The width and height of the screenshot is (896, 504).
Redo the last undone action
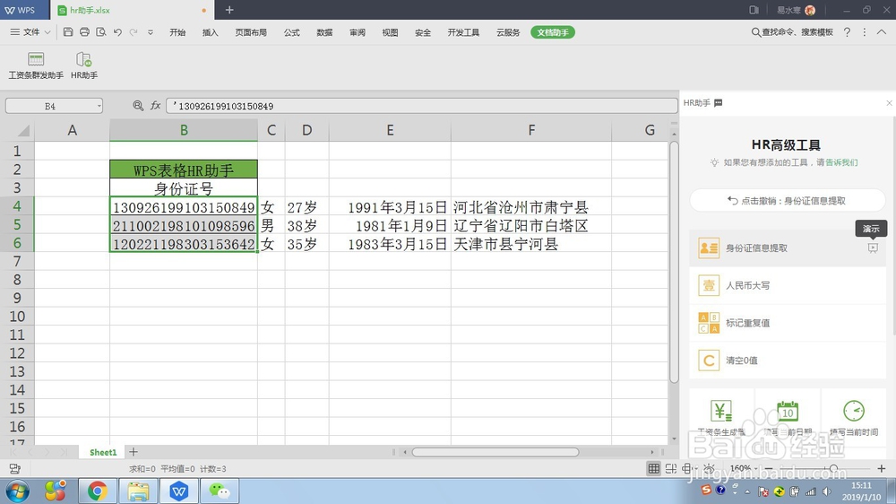(134, 32)
